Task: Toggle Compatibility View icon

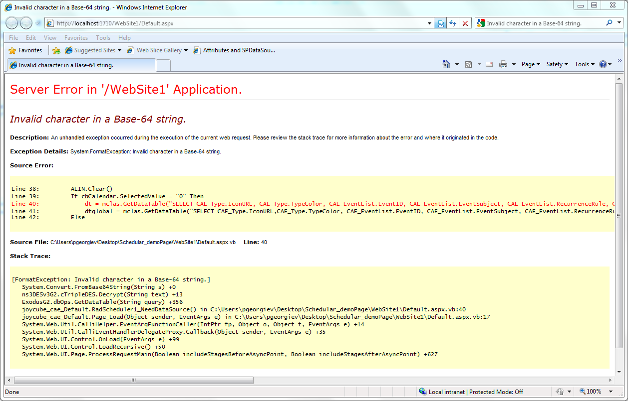Action: (x=441, y=23)
